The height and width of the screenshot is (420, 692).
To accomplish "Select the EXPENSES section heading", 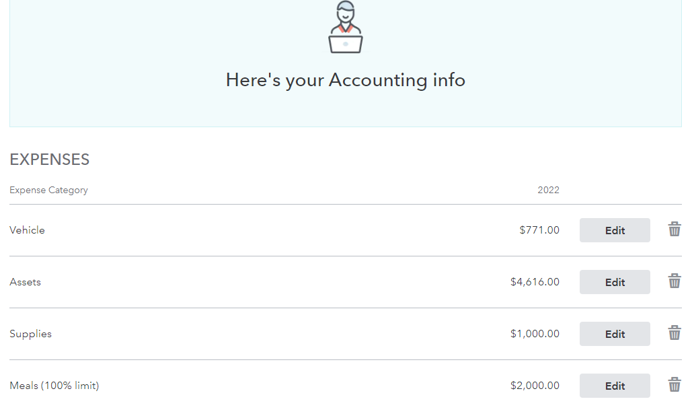I will (x=50, y=160).
